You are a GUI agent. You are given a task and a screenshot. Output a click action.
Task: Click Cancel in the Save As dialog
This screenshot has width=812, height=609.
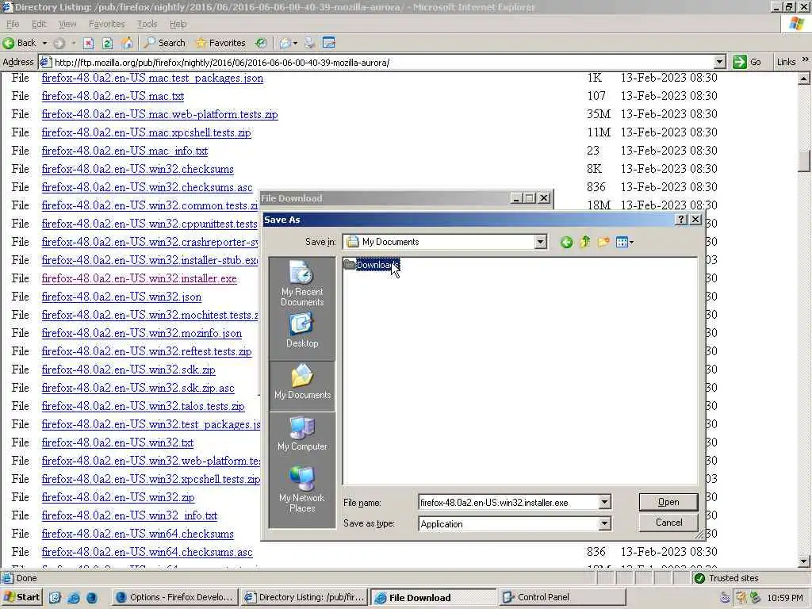(x=668, y=523)
